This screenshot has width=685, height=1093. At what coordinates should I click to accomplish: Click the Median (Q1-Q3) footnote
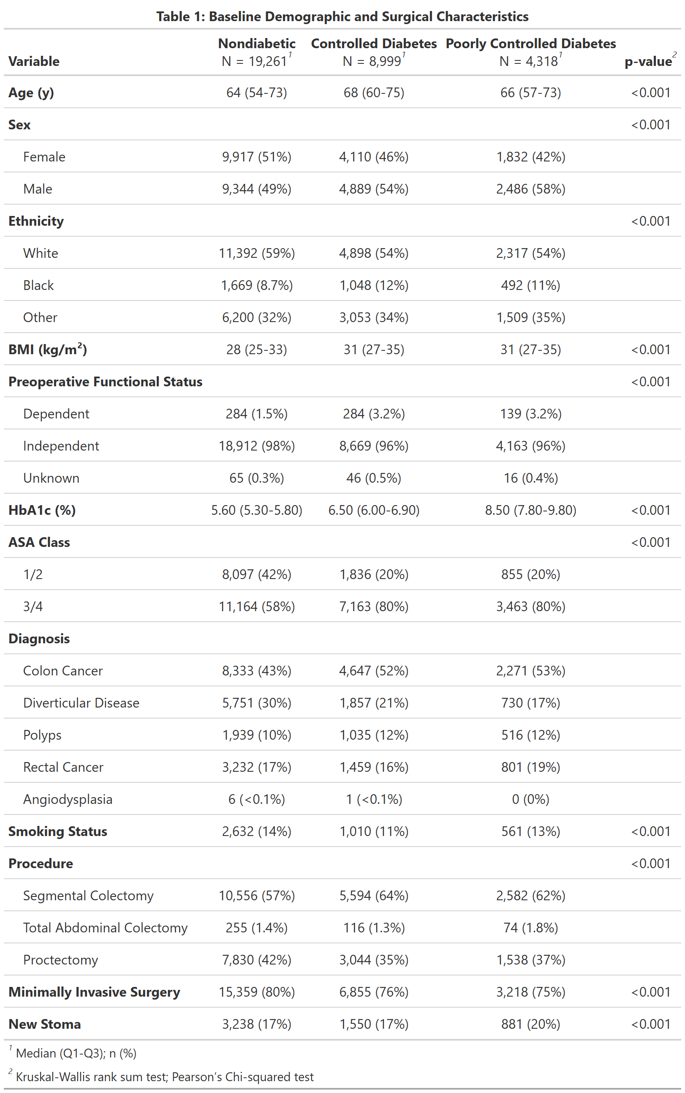pyautogui.click(x=76, y=1053)
